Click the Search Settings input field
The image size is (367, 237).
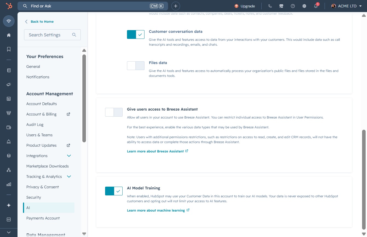tap(52, 35)
